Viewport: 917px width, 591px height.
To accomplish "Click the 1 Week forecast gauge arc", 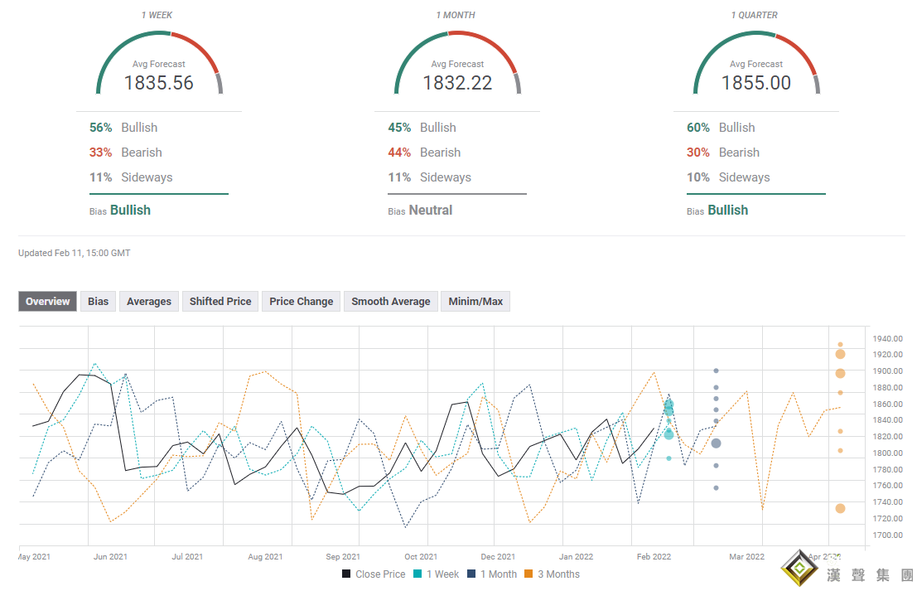I will (x=159, y=36).
